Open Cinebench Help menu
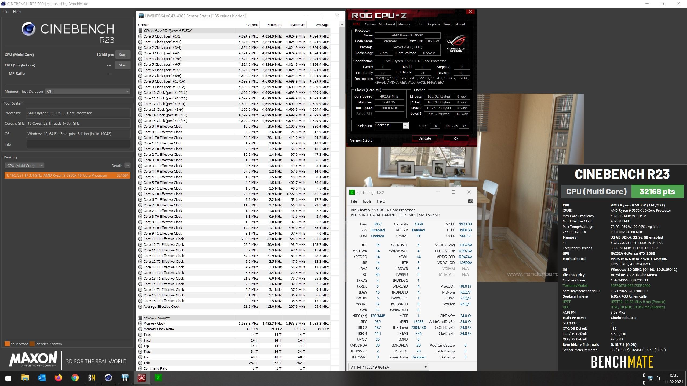 tap(17, 12)
